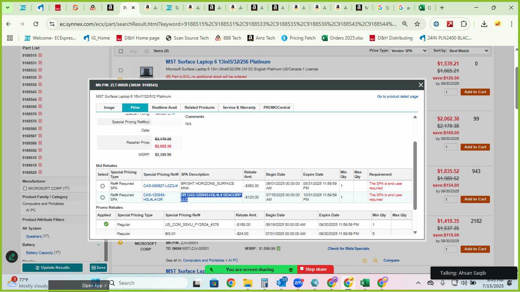Click browser reload icon

tap(36, 24)
